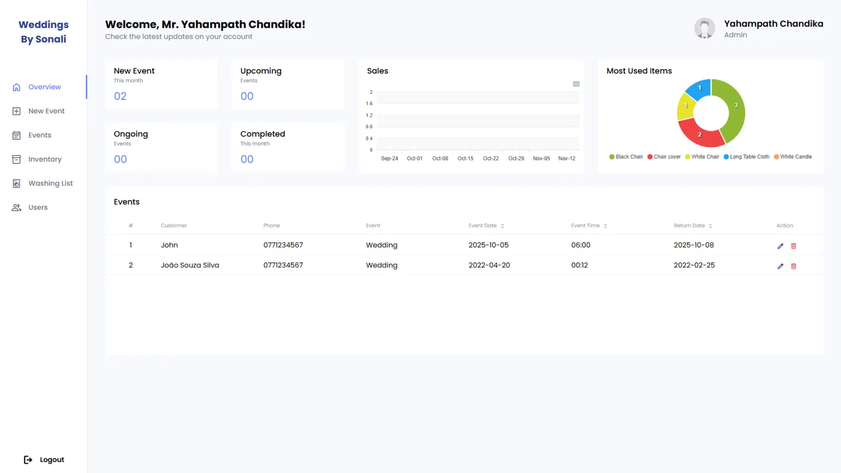Click return date 2022-02-25
This screenshot has height=473, width=841.
(x=694, y=265)
